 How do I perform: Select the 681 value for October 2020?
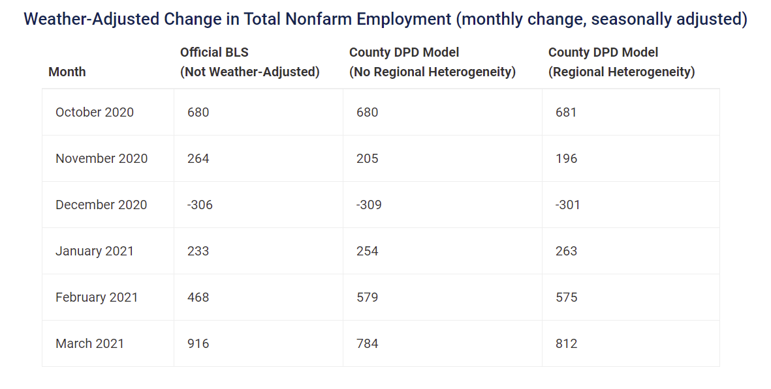566,112
